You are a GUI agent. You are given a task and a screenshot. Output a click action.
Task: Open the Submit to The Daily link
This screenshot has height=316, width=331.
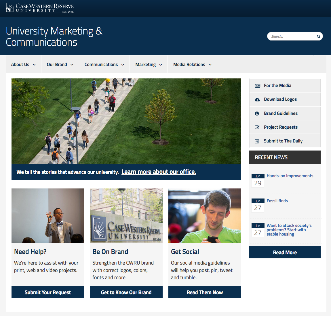point(285,141)
